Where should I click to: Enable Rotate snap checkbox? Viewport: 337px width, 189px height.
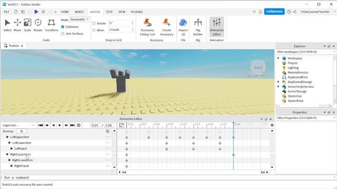pyautogui.click(x=94, y=23)
